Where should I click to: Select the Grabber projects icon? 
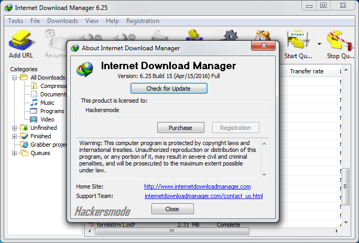pyautogui.click(x=24, y=145)
